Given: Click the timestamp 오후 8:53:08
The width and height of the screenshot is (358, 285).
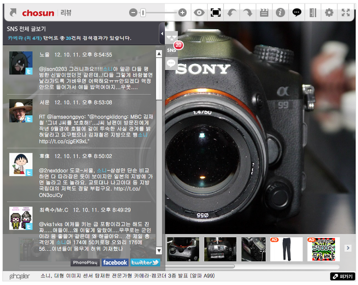Looking at the screenshot, I should coord(97,102).
